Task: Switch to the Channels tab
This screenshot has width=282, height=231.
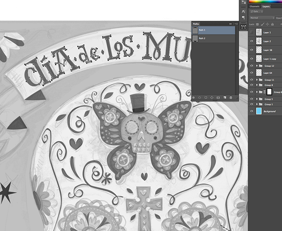Action: coord(254,7)
